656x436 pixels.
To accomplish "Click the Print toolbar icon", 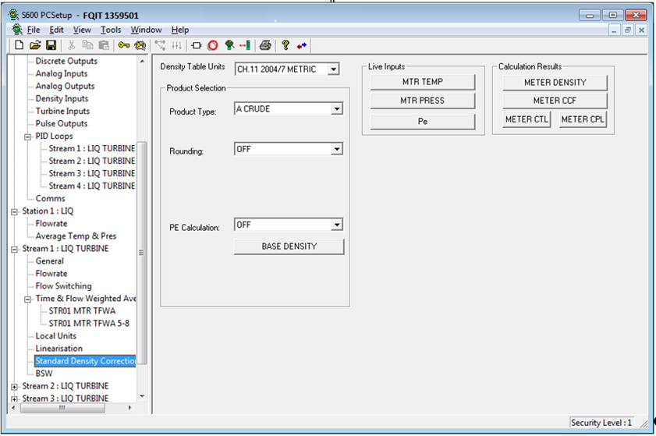I will pos(265,45).
